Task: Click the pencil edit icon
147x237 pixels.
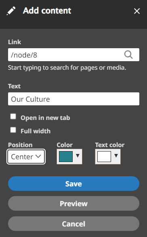Action: (11, 11)
